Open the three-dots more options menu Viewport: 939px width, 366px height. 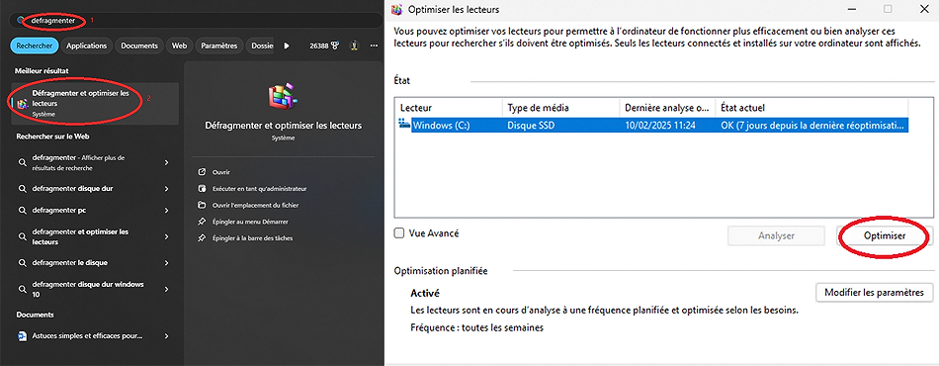pyautogui.click(x=374, y=46)
